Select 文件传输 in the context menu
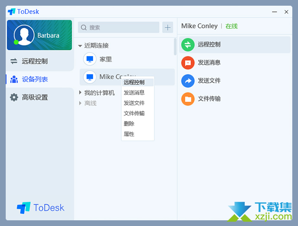This screenshot has height=226, width=298. [135, 113]
